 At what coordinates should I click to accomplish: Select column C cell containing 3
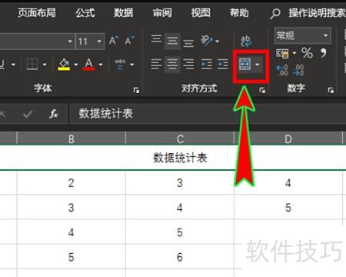(x=180, y=182)
